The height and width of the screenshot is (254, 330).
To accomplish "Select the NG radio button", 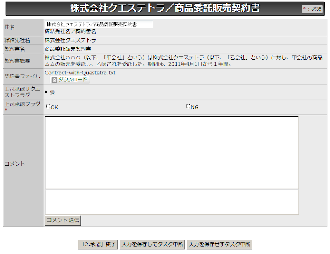I will tap(188, 106).
